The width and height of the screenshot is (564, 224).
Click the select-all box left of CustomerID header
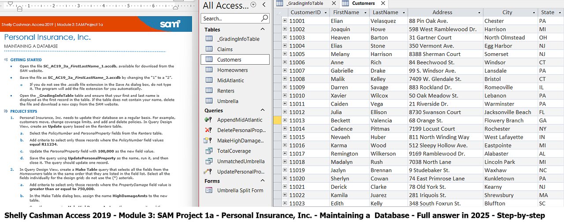(x=277, y=12)
